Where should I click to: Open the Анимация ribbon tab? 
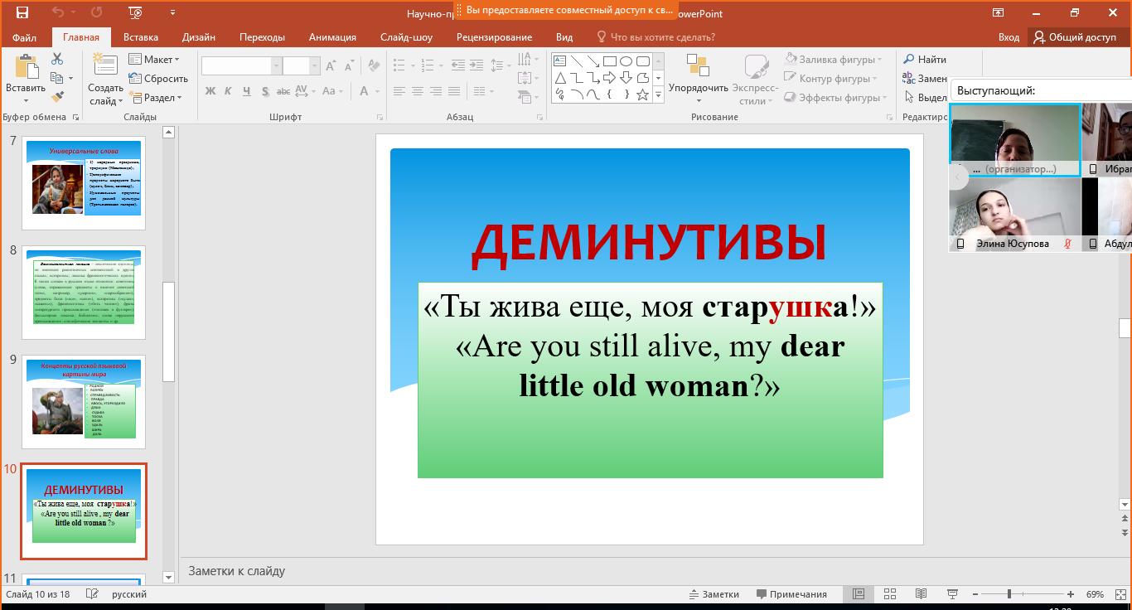[332, 37]
